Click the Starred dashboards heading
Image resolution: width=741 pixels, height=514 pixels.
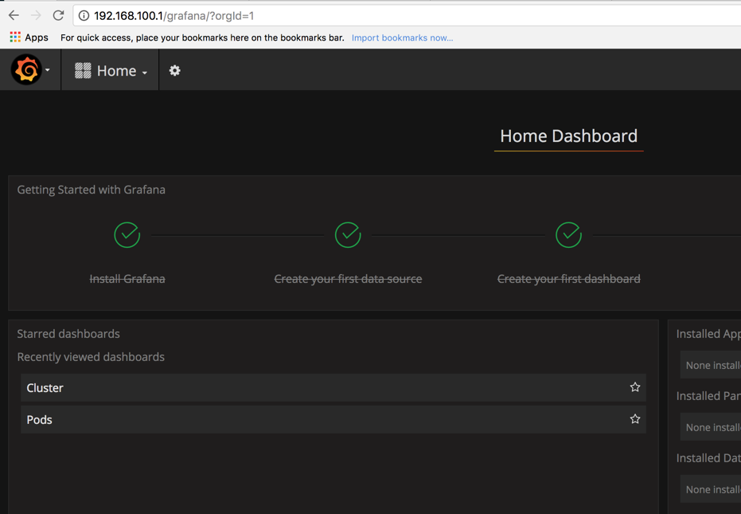(68, 334)
